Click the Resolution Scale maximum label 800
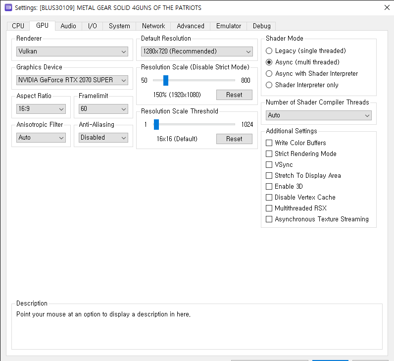The width and height of the screenshot is (394, 361). 246,80
